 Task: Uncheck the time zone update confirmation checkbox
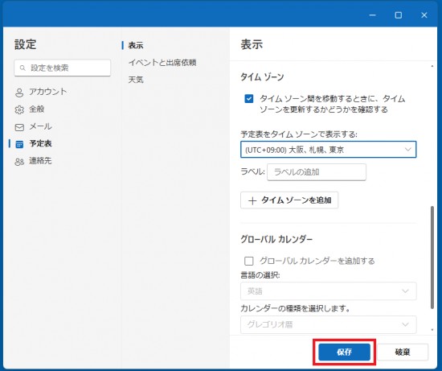249,99
